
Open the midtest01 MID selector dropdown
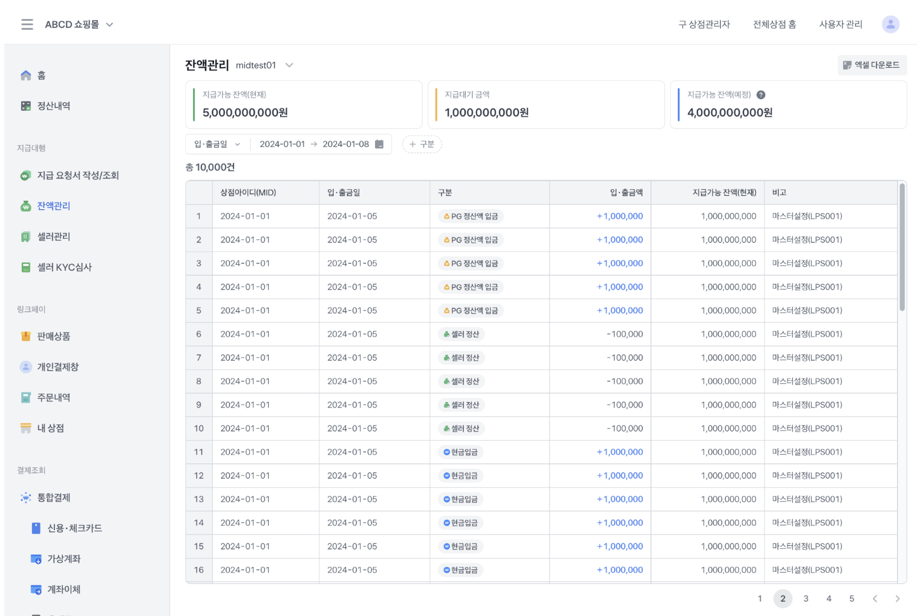click(x=289, y=65)
